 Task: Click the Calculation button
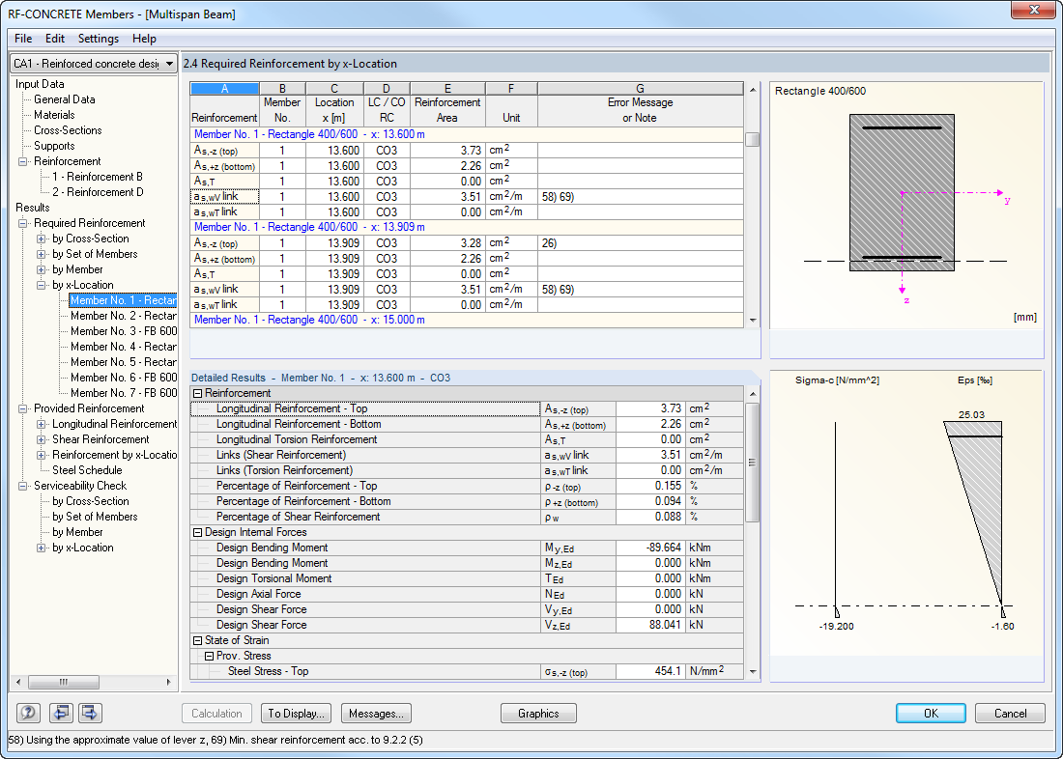216,713
